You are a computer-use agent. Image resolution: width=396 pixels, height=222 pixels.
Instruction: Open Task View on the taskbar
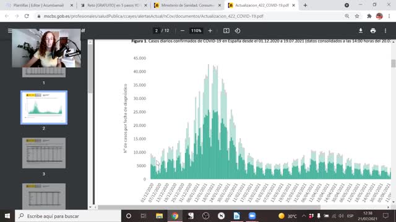[144, 216]
